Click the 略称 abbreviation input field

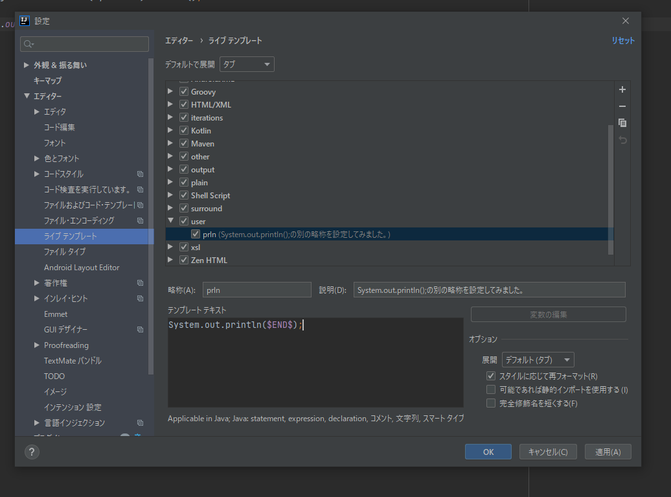[256, 290]
